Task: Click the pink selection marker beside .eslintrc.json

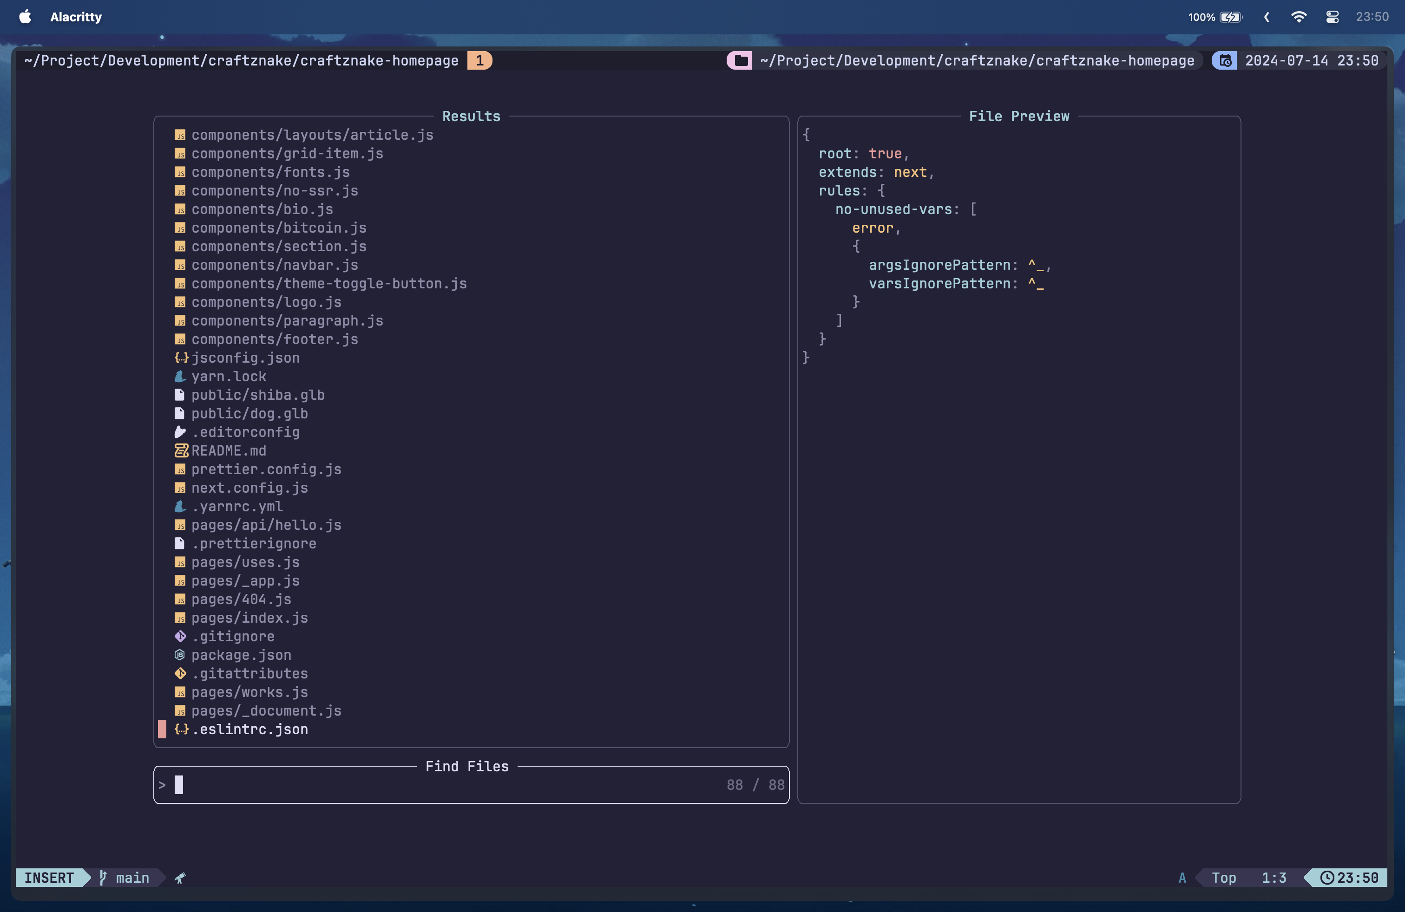Action: click(162, 729)
